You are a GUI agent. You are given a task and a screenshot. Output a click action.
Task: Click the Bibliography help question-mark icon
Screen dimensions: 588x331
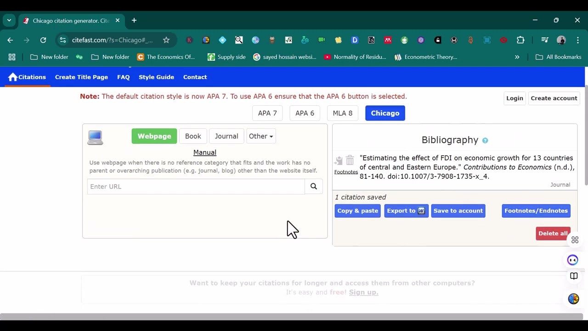point(485,141)
